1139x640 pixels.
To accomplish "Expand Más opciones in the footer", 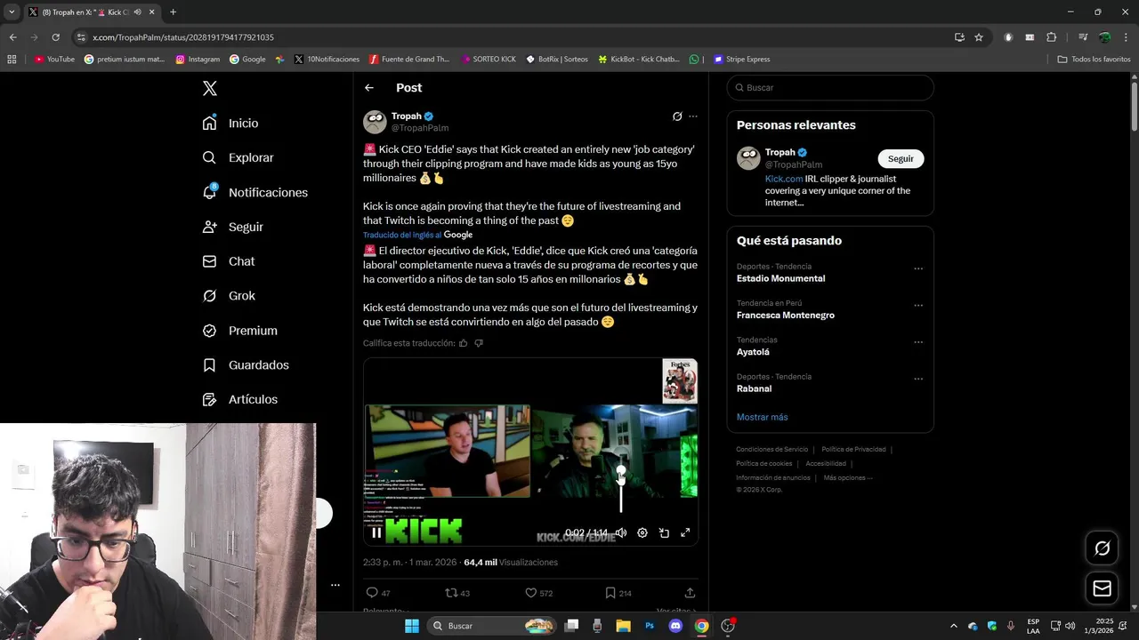I will pos(848,478).
